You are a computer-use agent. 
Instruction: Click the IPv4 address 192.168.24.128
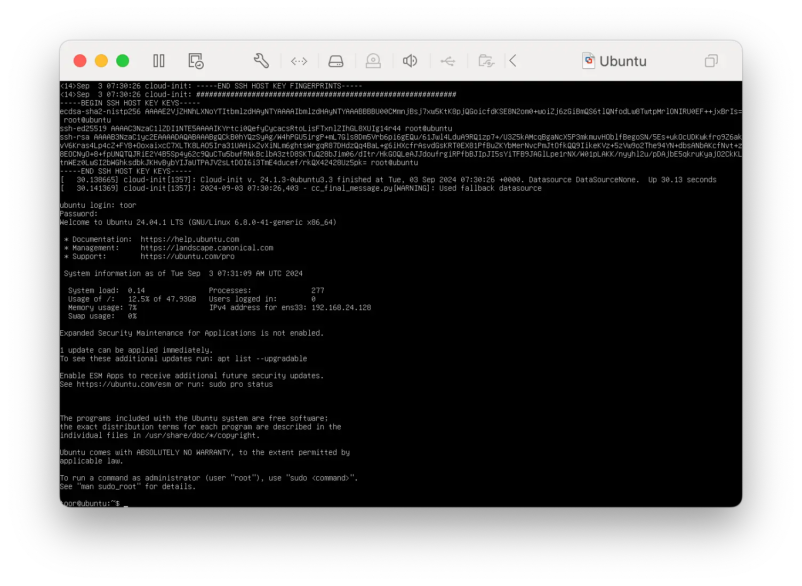tap(341, 307)
